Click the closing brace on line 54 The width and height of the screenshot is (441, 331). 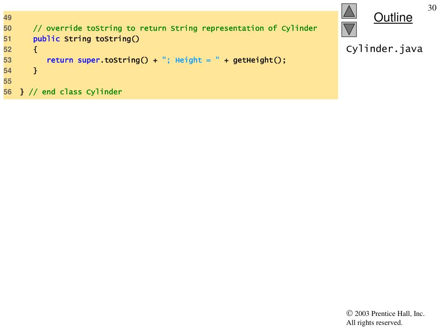coord(35,71)
